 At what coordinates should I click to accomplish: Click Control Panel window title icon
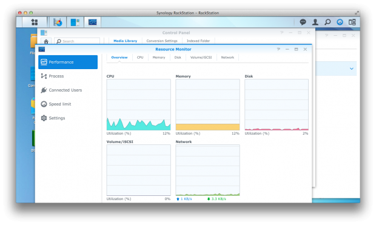[44, 33]
